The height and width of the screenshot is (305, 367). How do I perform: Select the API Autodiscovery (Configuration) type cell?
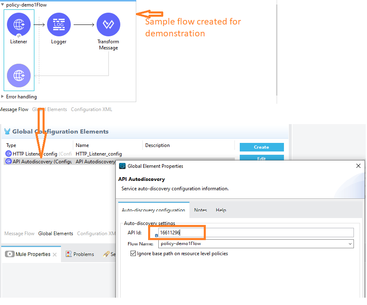(42, 162)
